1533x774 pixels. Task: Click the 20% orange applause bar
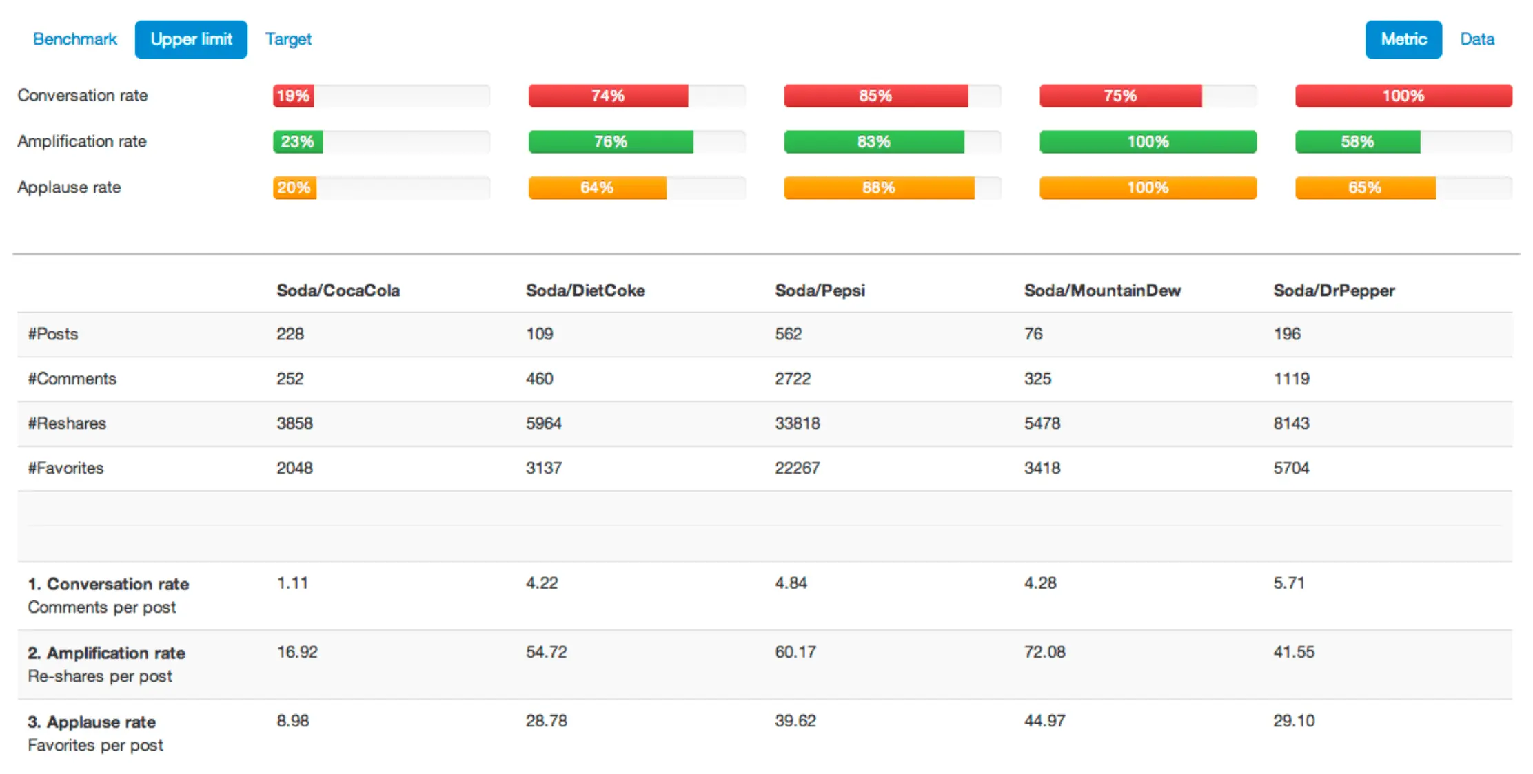(x=294, y=188)
